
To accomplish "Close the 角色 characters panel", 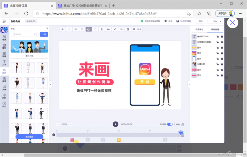I will [x=47, y=28].
